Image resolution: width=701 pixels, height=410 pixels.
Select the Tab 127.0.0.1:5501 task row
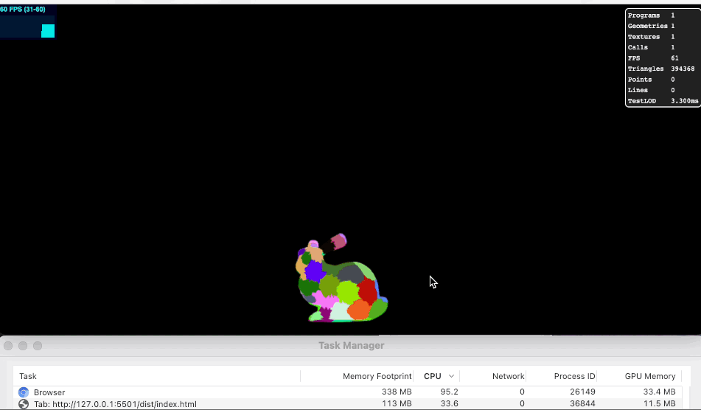tap(347, 404)
